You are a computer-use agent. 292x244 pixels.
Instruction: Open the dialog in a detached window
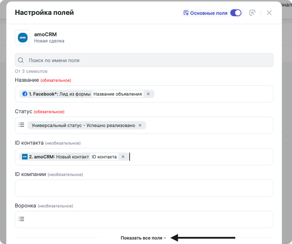(x=252, y=13)
